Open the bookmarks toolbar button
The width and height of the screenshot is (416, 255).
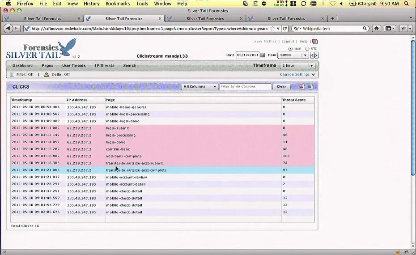click(390, 28)
